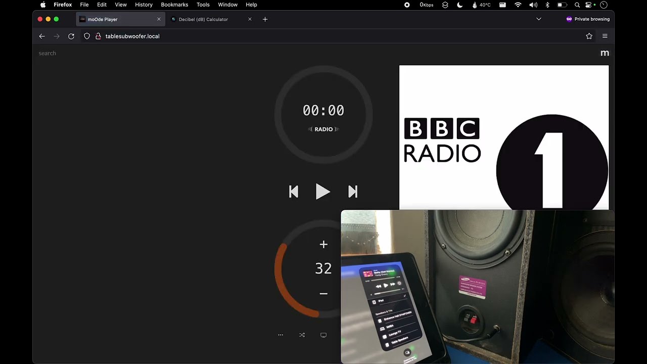Open the File menu

[84, 5]
